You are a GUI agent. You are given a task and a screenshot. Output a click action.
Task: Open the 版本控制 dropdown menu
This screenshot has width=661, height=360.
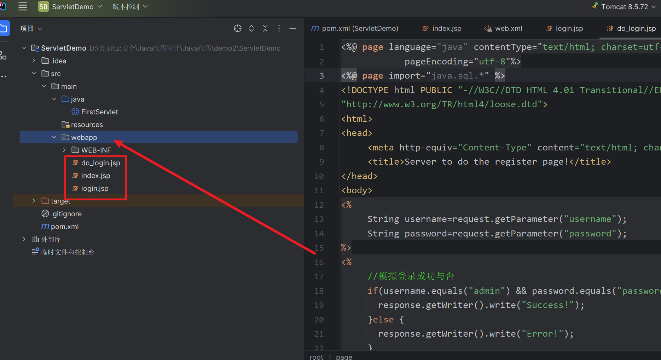[x=130, y=7]
